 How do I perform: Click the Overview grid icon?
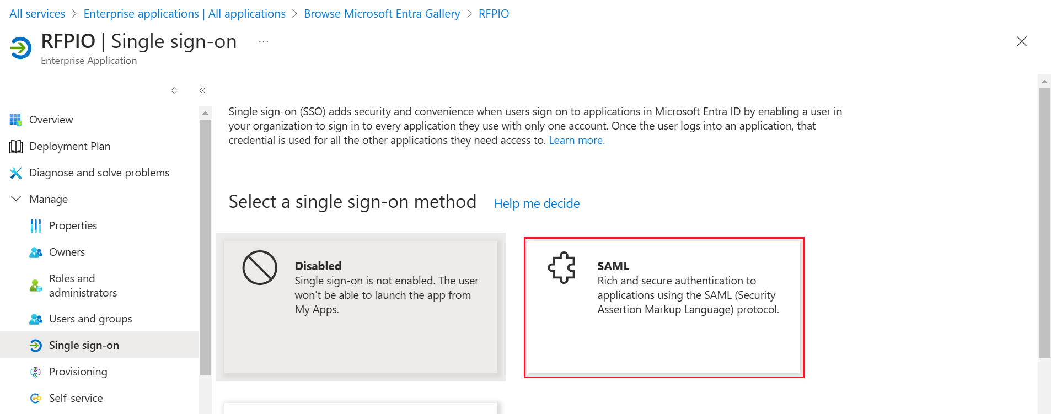tap(16, 120)
